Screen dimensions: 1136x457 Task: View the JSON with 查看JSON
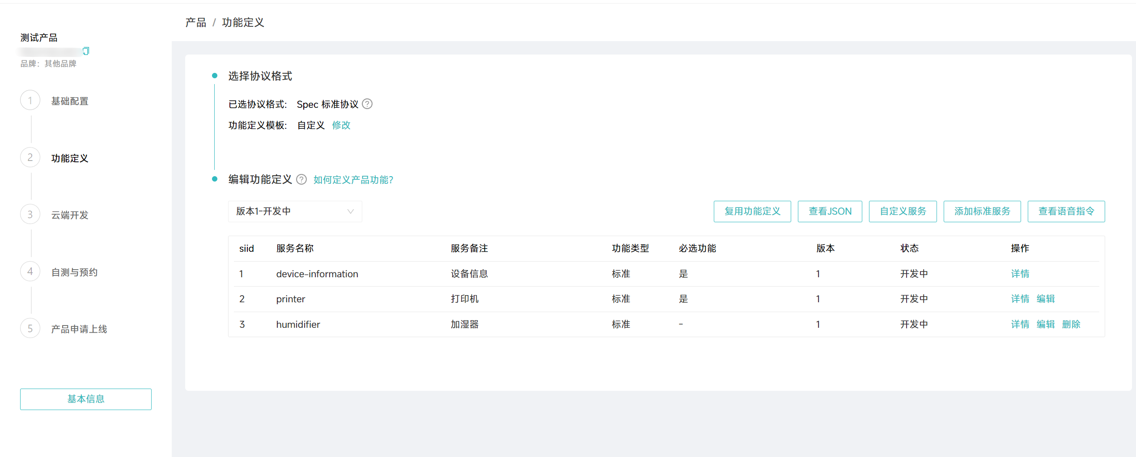click(x=830, y=212)
